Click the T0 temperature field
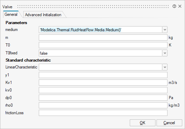185x129 pixels. click(103, 45)
